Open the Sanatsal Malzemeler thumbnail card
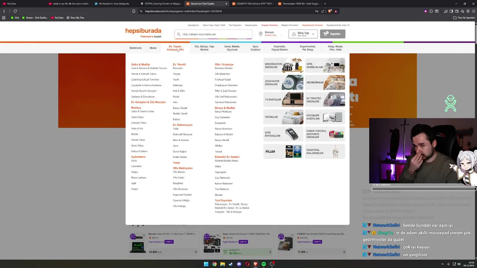The image size is (477, 268). pyautogui.click(x=325, y=151)
